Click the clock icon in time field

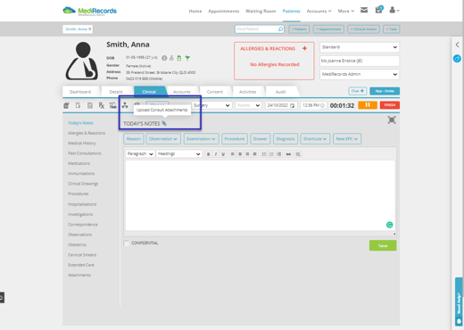(x=322, y=105)
